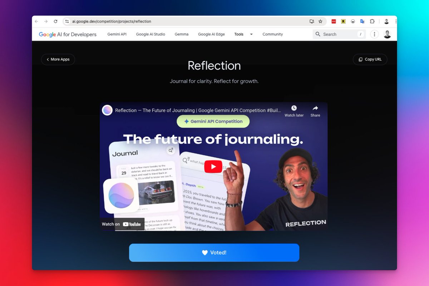Click the dark-circle extension icon in the toolbar
The image size is (429, 286).
point(352,21)
